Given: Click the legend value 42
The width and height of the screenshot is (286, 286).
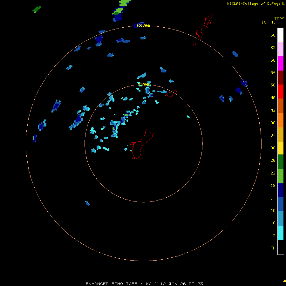Looking at the screenshot, I should (x=273, y=110).
